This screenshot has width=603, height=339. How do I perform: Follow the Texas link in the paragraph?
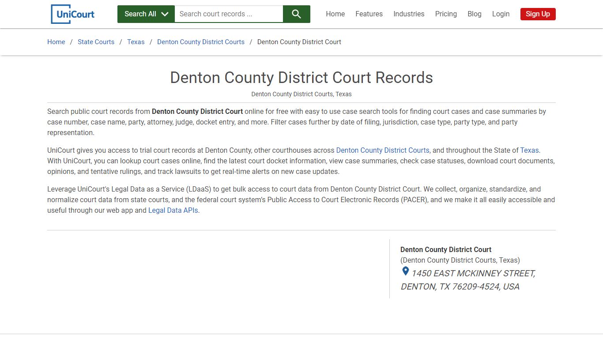pyautogui.click(x=529, y=151)
